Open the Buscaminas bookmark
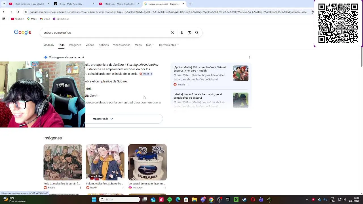363x204 pixels. (x=61, y=19)
